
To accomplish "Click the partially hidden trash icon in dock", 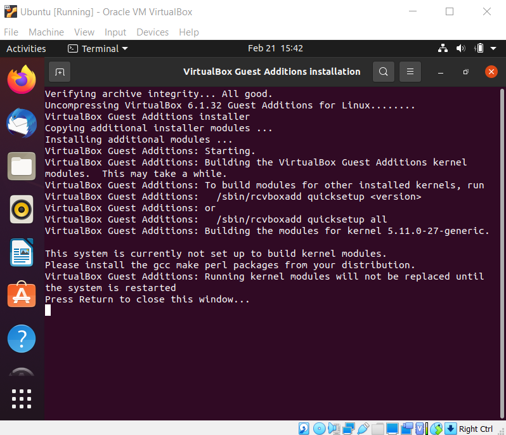I will [22, 372].
